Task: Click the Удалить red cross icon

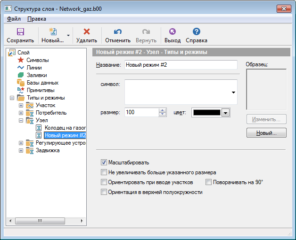Action: pyautogui.click(x=86, y=32)
